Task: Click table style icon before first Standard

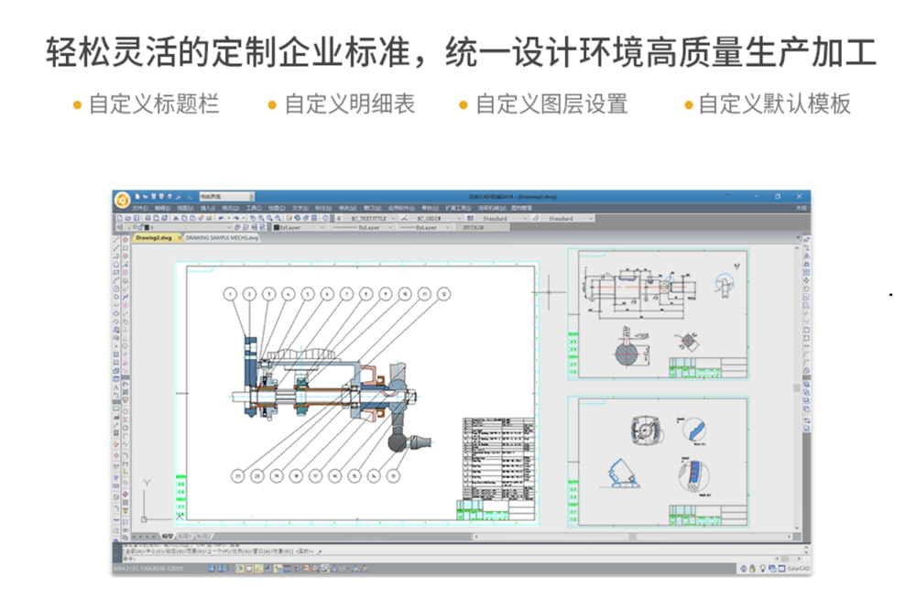Action: (470, 218)
